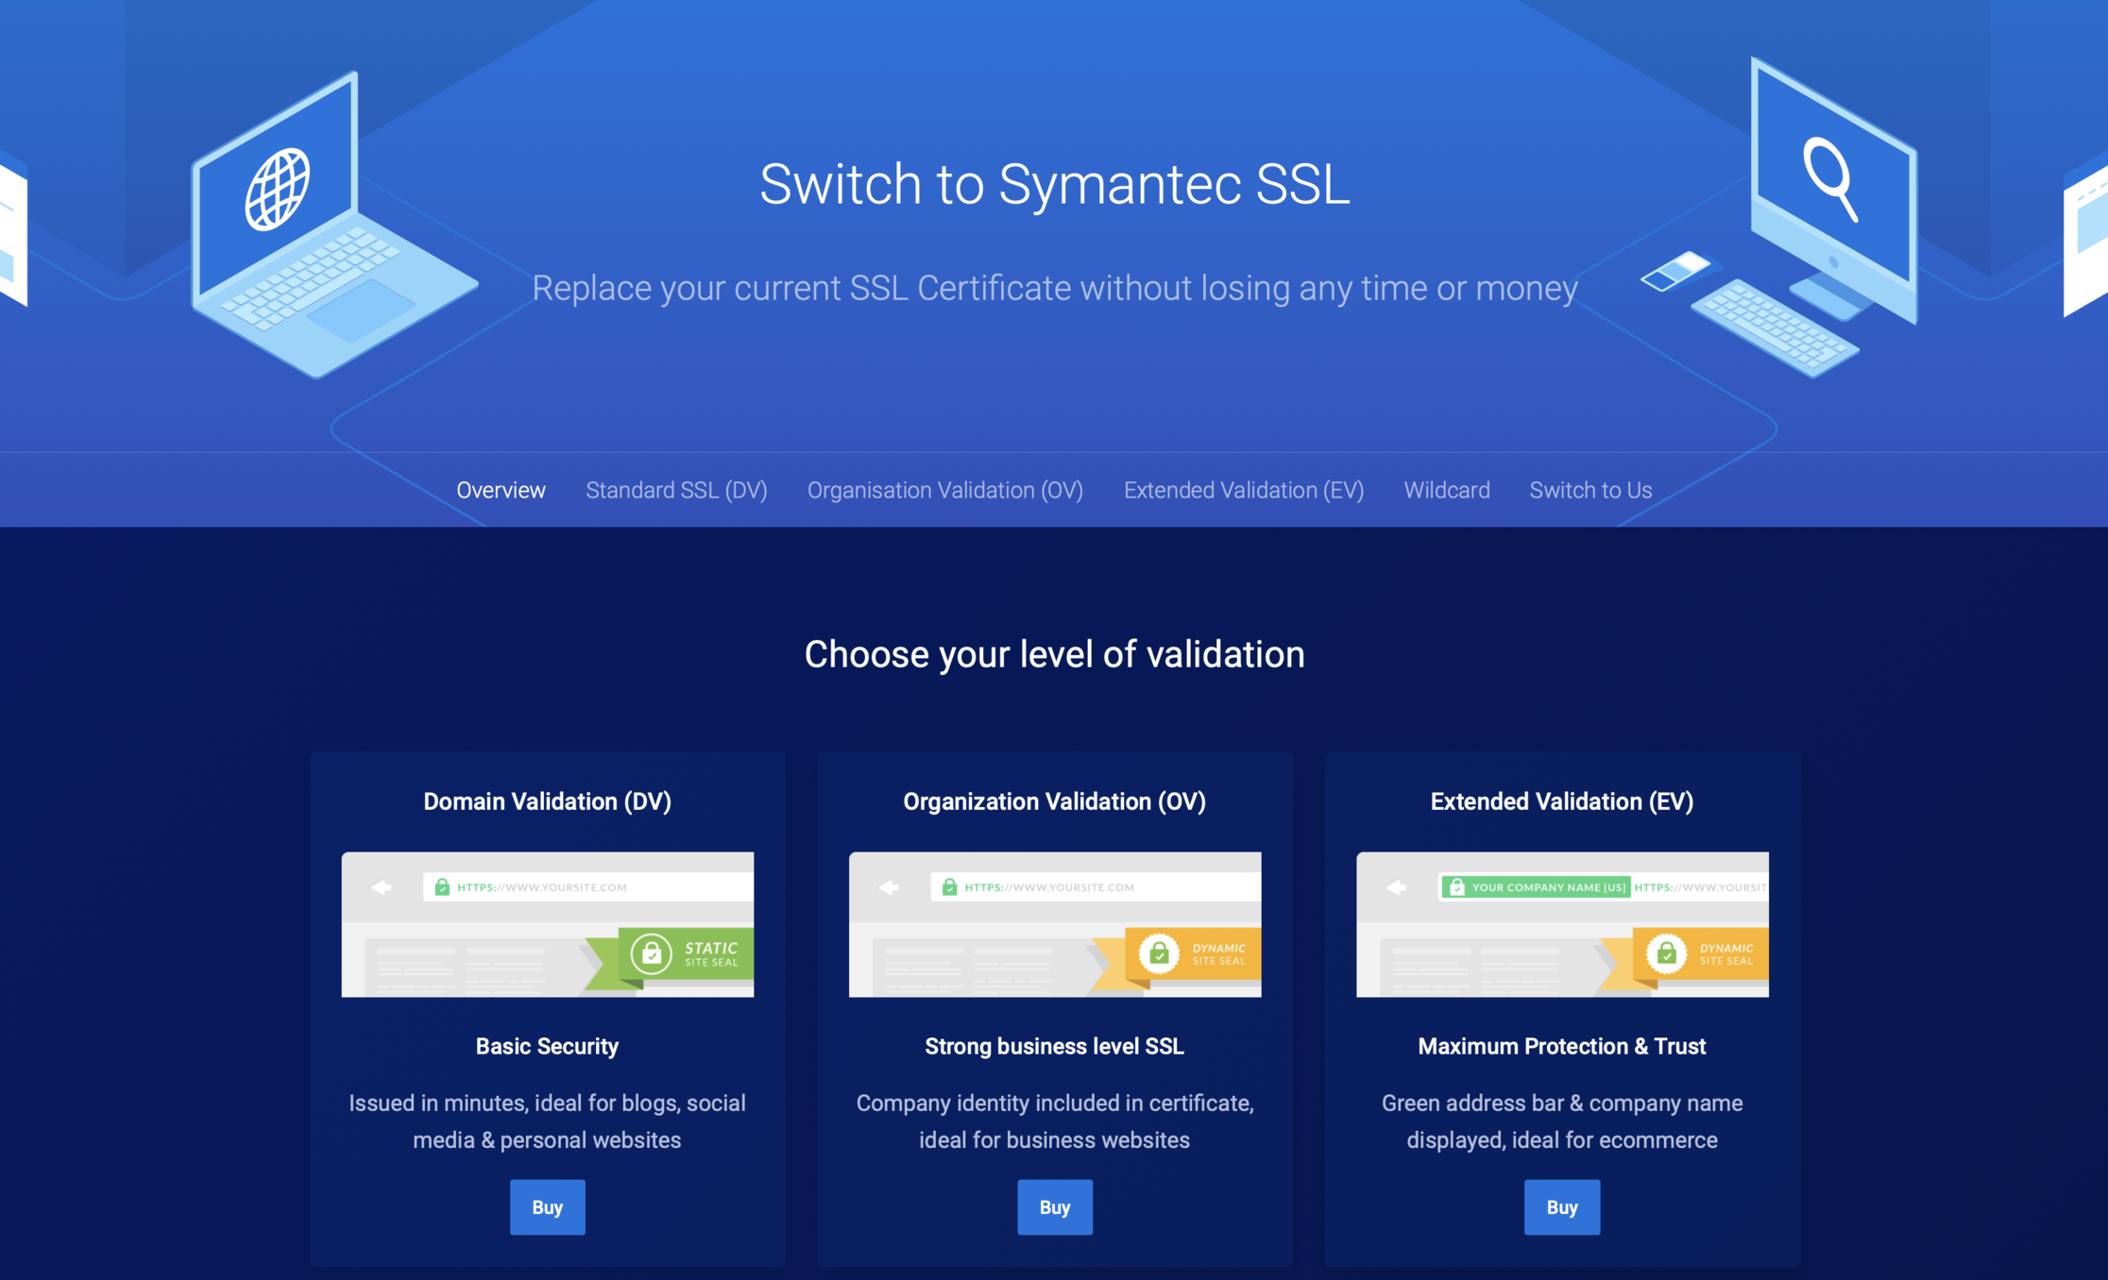The height and width of the screenshot is (1280, 2108).
Task: Click the back arrow in OV browser mockup
Action: [x=889, y=887]
